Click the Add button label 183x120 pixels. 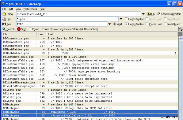click(119, 24)
